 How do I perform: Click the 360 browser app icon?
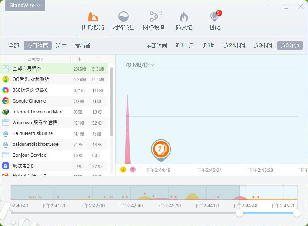6,90
